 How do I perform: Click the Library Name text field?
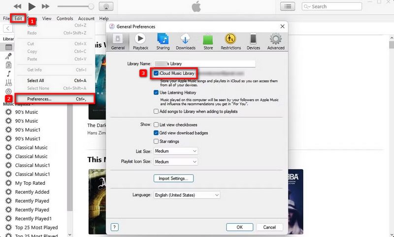(204, 64)
